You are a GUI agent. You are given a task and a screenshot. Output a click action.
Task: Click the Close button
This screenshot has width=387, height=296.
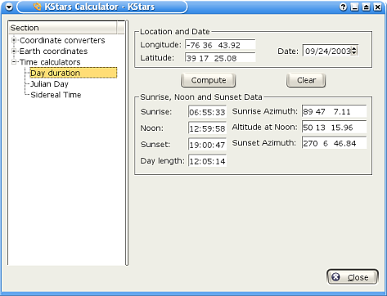point(353,277)
